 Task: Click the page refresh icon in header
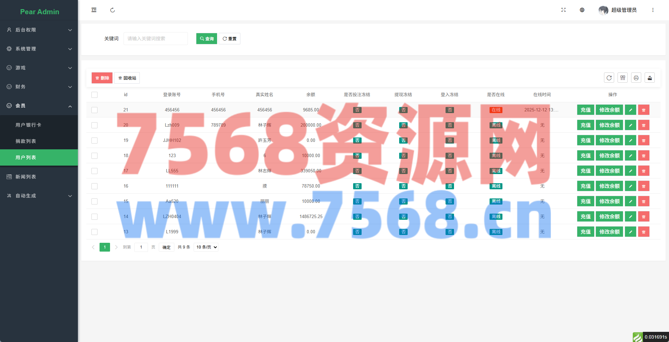(112, 10)
